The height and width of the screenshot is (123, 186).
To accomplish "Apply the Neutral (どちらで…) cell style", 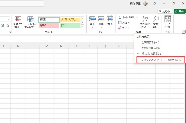I will click(x=70, y=20).
